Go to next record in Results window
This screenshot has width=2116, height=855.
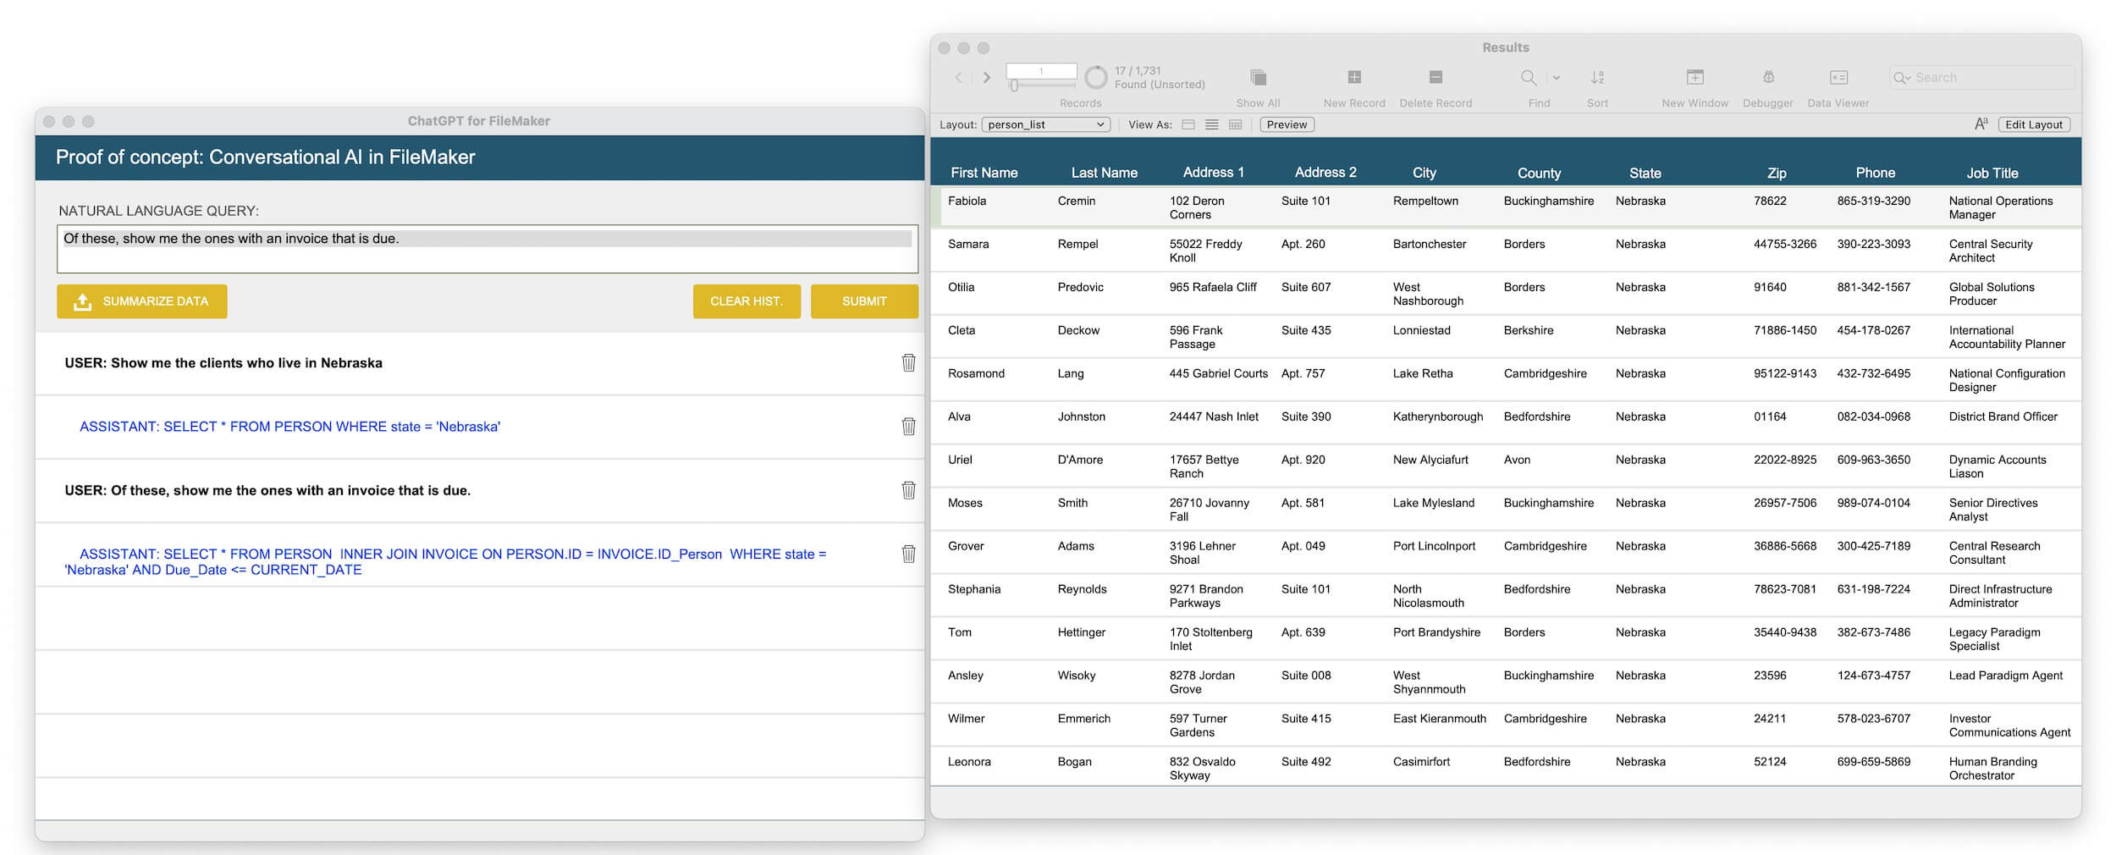(x=986, y=77)
